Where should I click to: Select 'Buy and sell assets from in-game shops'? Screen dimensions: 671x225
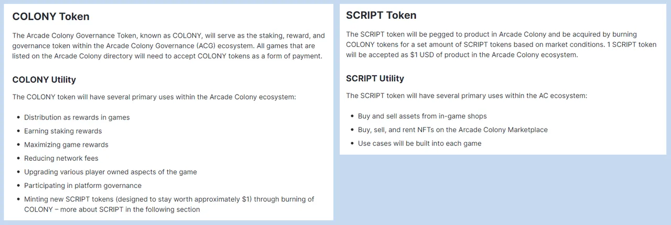point(422,116)
